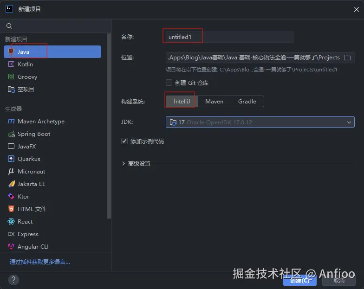Select the Java project icon
Viewport: 364px width, 289px height.
pos(11,51)
